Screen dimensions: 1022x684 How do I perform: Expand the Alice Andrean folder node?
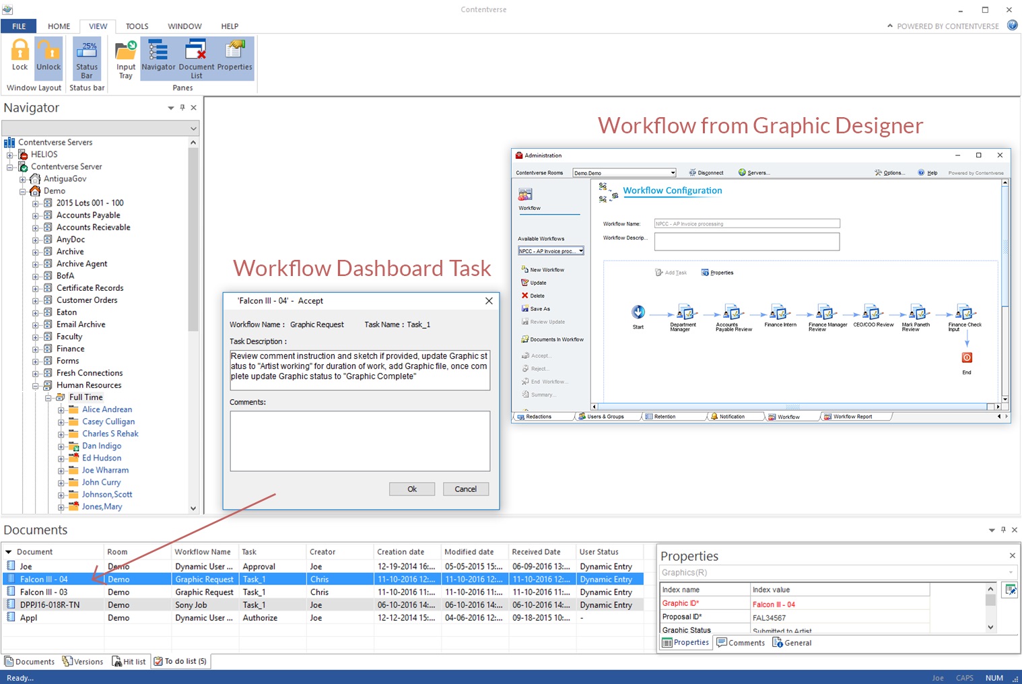61,410
